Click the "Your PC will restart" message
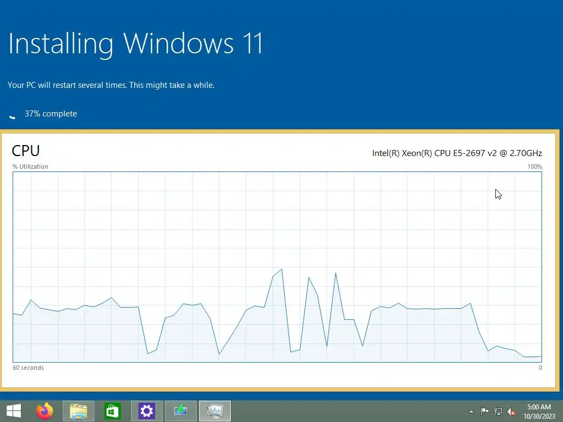Screen dimensions: 563x422 [x=111, y=85]
